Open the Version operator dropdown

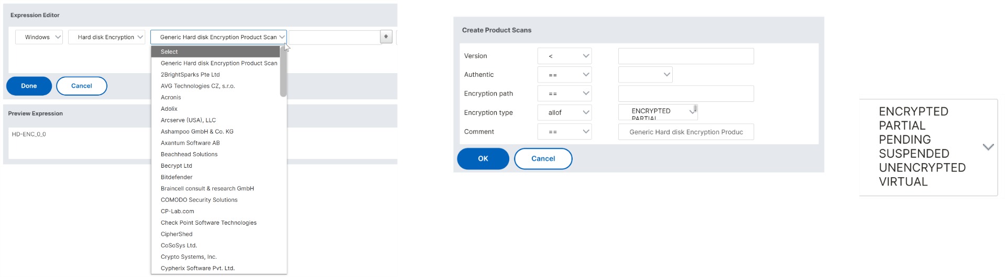tap(564, 56)
